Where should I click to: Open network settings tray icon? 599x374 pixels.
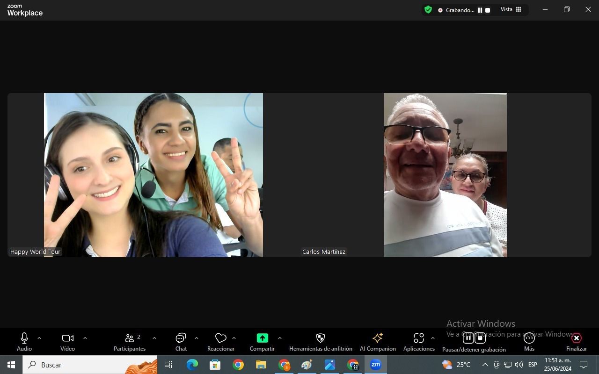[508, 365]
